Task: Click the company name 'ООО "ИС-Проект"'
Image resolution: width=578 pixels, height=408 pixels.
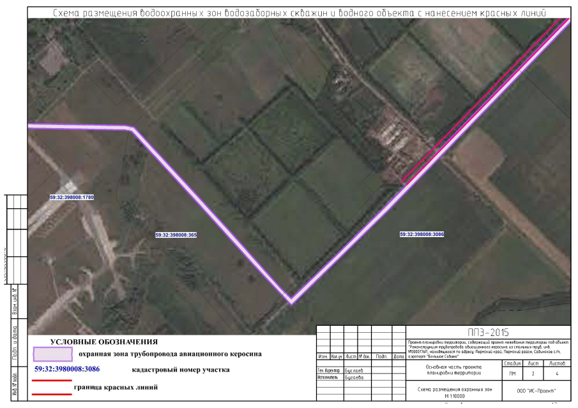Action: click(x=536, y=391)
